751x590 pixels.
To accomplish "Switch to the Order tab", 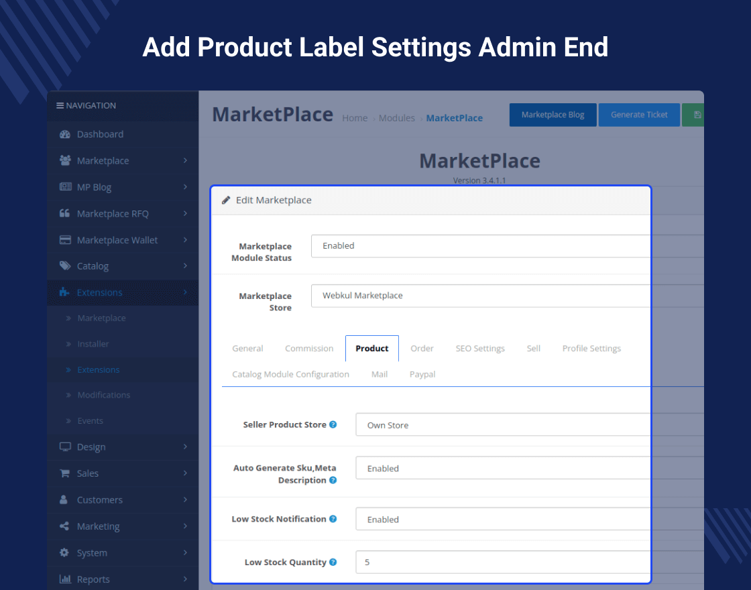I will [x=422, y=348].
